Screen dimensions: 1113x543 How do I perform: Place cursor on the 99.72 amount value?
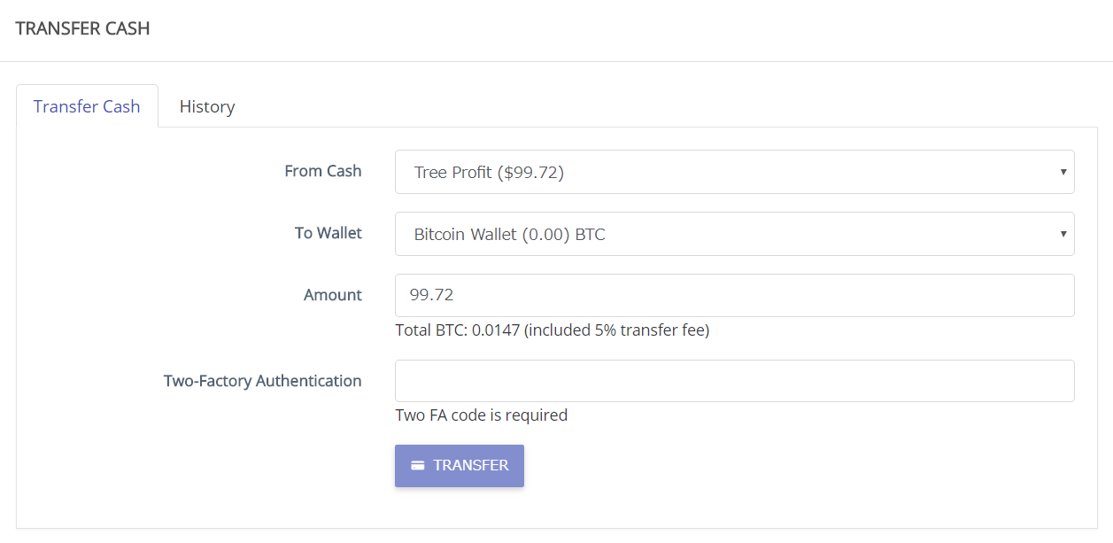pyautogui.click(x=433, y=295)
